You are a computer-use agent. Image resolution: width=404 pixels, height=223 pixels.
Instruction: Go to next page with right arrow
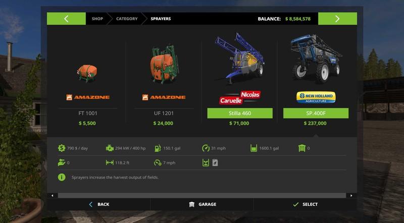pyautogui.click(x=337, y=19)
